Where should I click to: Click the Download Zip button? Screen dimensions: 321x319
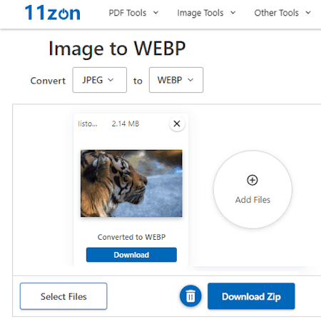pyautogui.click(x=251, y=296)
